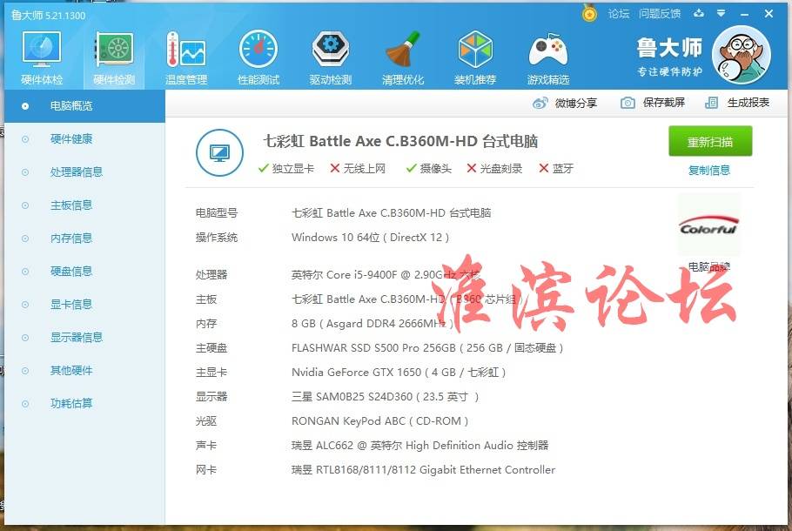Screen dimensions: 792x531
Task: Open 清理优化 cleanup broom icon
Action: coord(403,57)
